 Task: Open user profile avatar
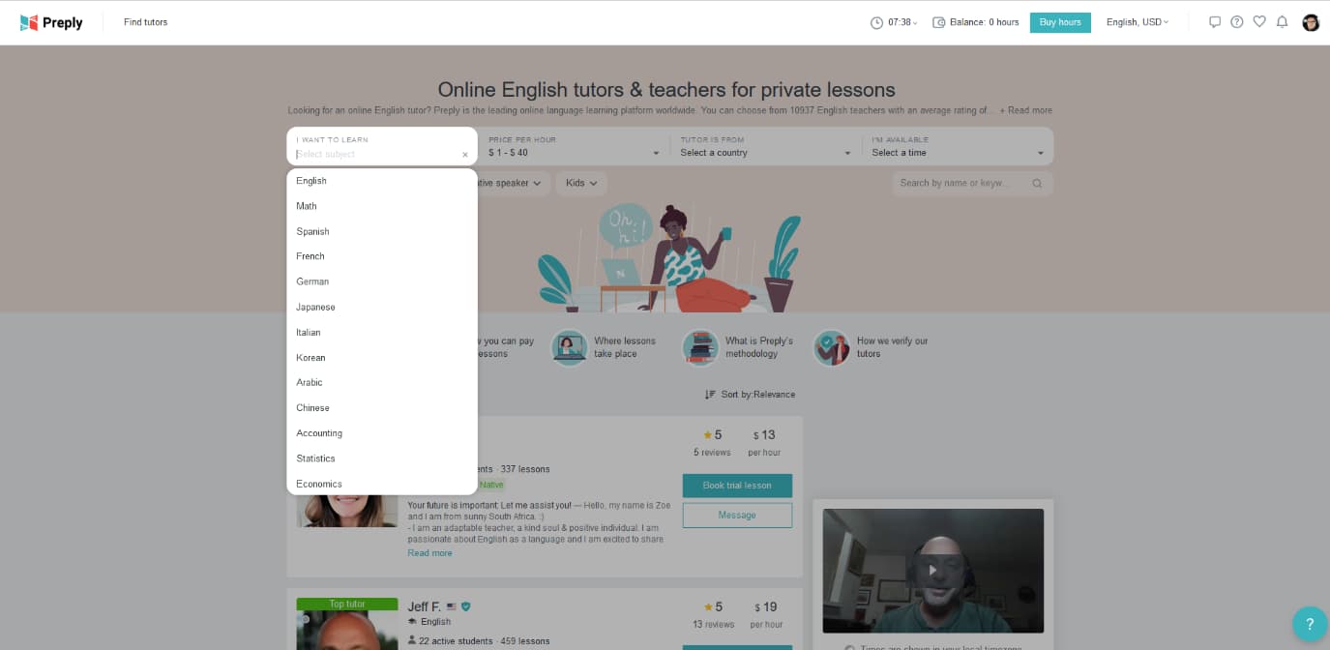pyautogui.click(x=1311, y=22)
